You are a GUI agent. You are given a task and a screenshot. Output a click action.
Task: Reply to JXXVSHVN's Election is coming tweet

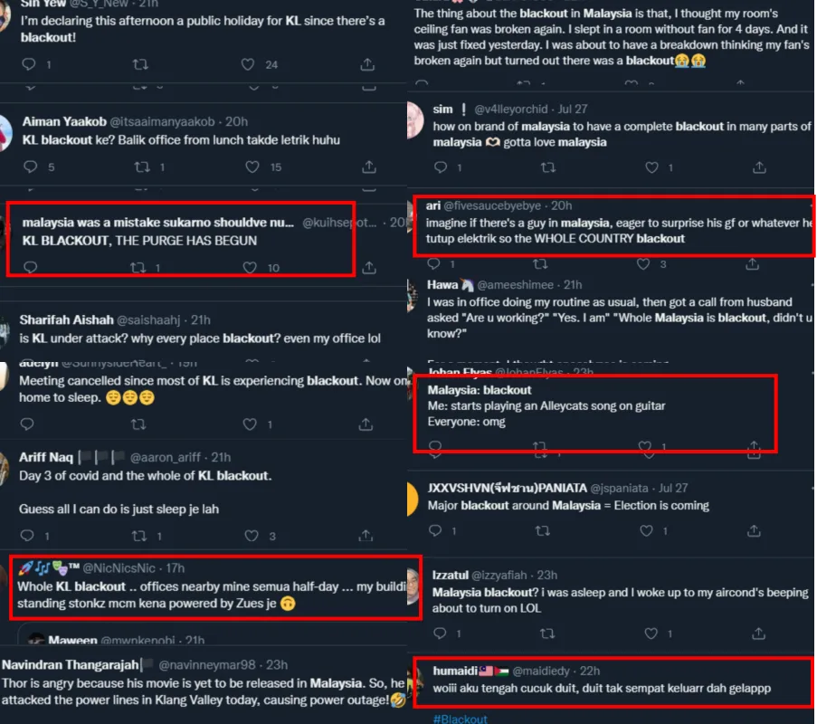tap(435, 530)
